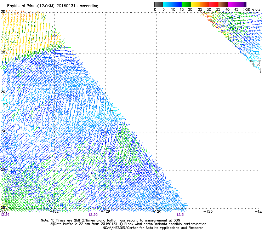262x230 pixels.
Task: Click the '10' legend tick label
Action: [x=173, y=10]
